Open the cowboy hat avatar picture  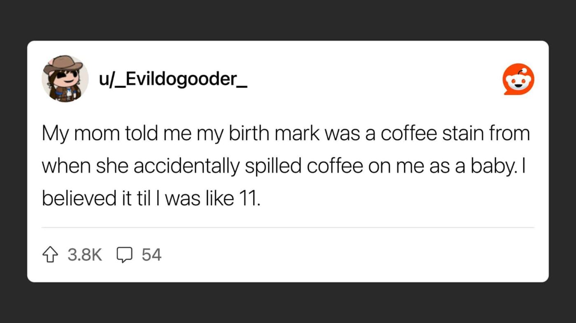(65, 78)
